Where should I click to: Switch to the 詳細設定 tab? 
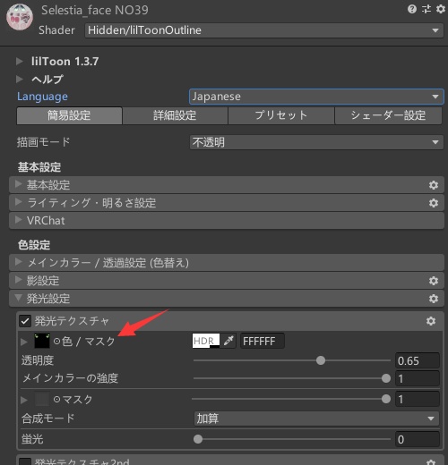(x=175, y=115)
